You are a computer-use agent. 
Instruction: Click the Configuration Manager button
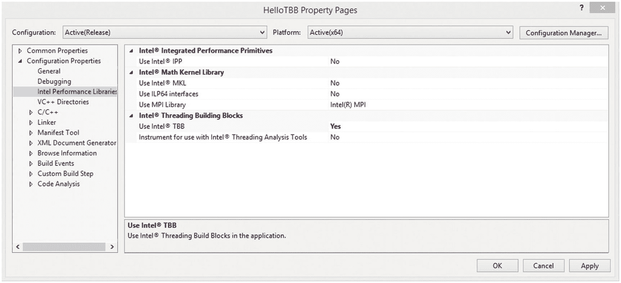[563, 33]
